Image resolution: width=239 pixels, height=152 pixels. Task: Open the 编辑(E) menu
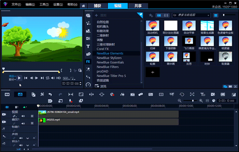[x=30, y=4]
